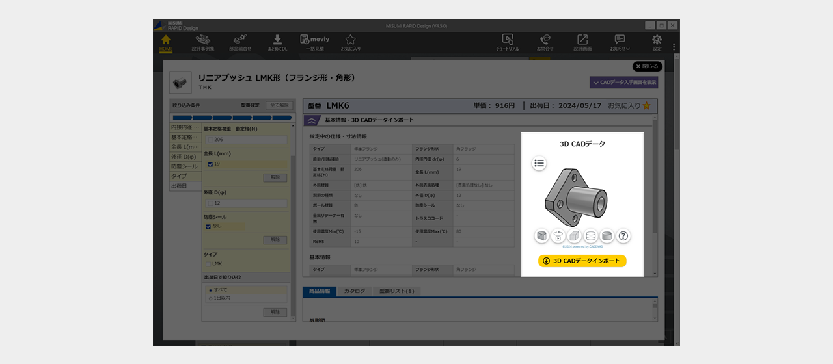Collapse the 基本情報・3D CADデータインポート section

[x=312, y=120]
